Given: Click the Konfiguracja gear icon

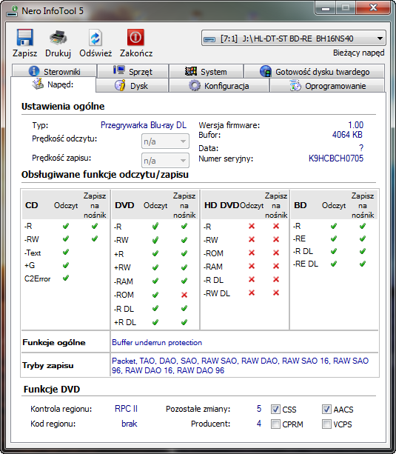Looking at the screenshot, I should point(195,86).
